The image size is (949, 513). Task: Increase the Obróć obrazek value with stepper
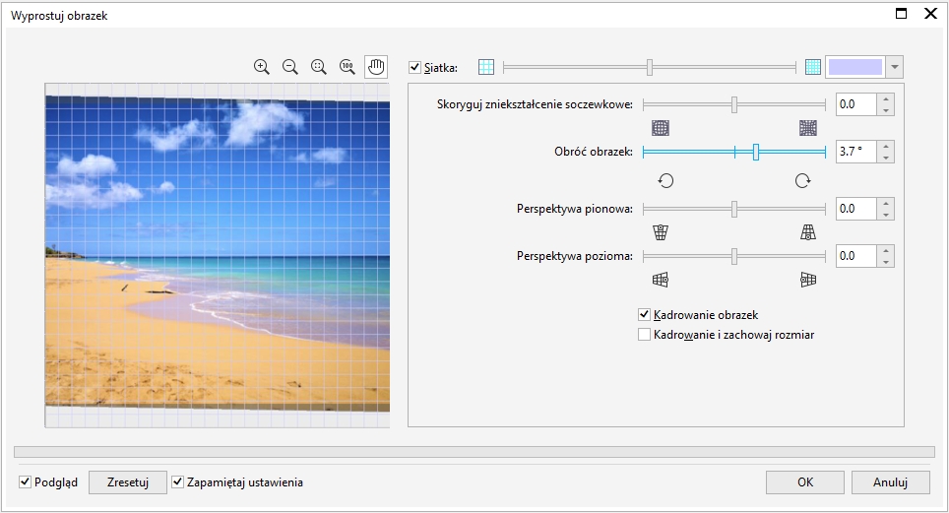(887, 147)
